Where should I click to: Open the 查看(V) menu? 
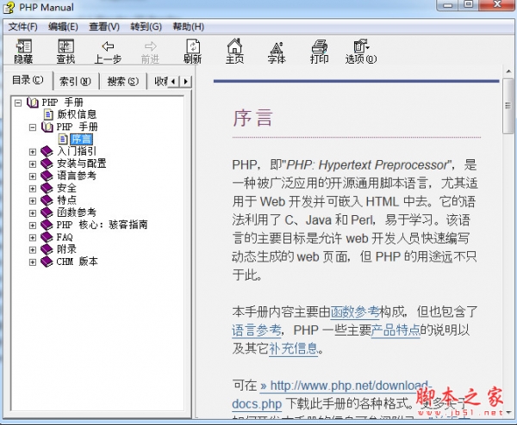pos(104,27)
